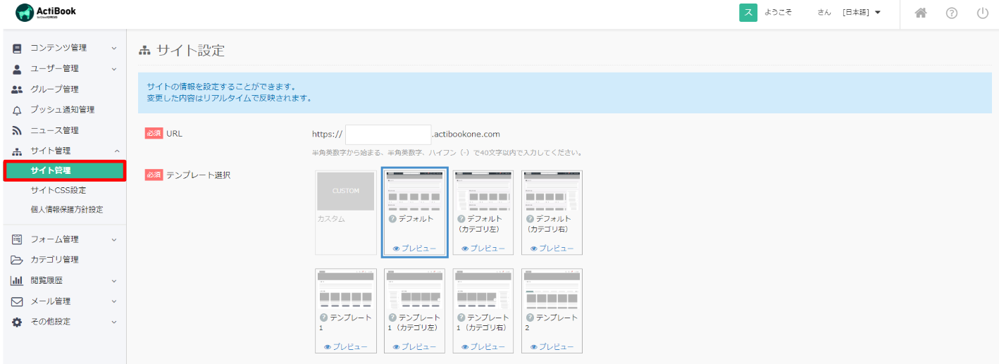Select デフォルト（カテゴリ左） template thumbnail

pos(483,191)
